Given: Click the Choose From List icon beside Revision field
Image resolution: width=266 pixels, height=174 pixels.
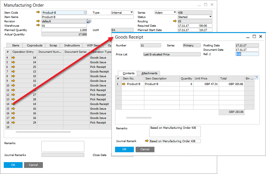Looking at the screenshot, I should (89, 21).
